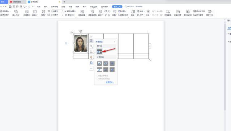Viewport: 231px width, 131px height.
Task: Click the Add Picture button in the ribbon
Action: [5, 11]
